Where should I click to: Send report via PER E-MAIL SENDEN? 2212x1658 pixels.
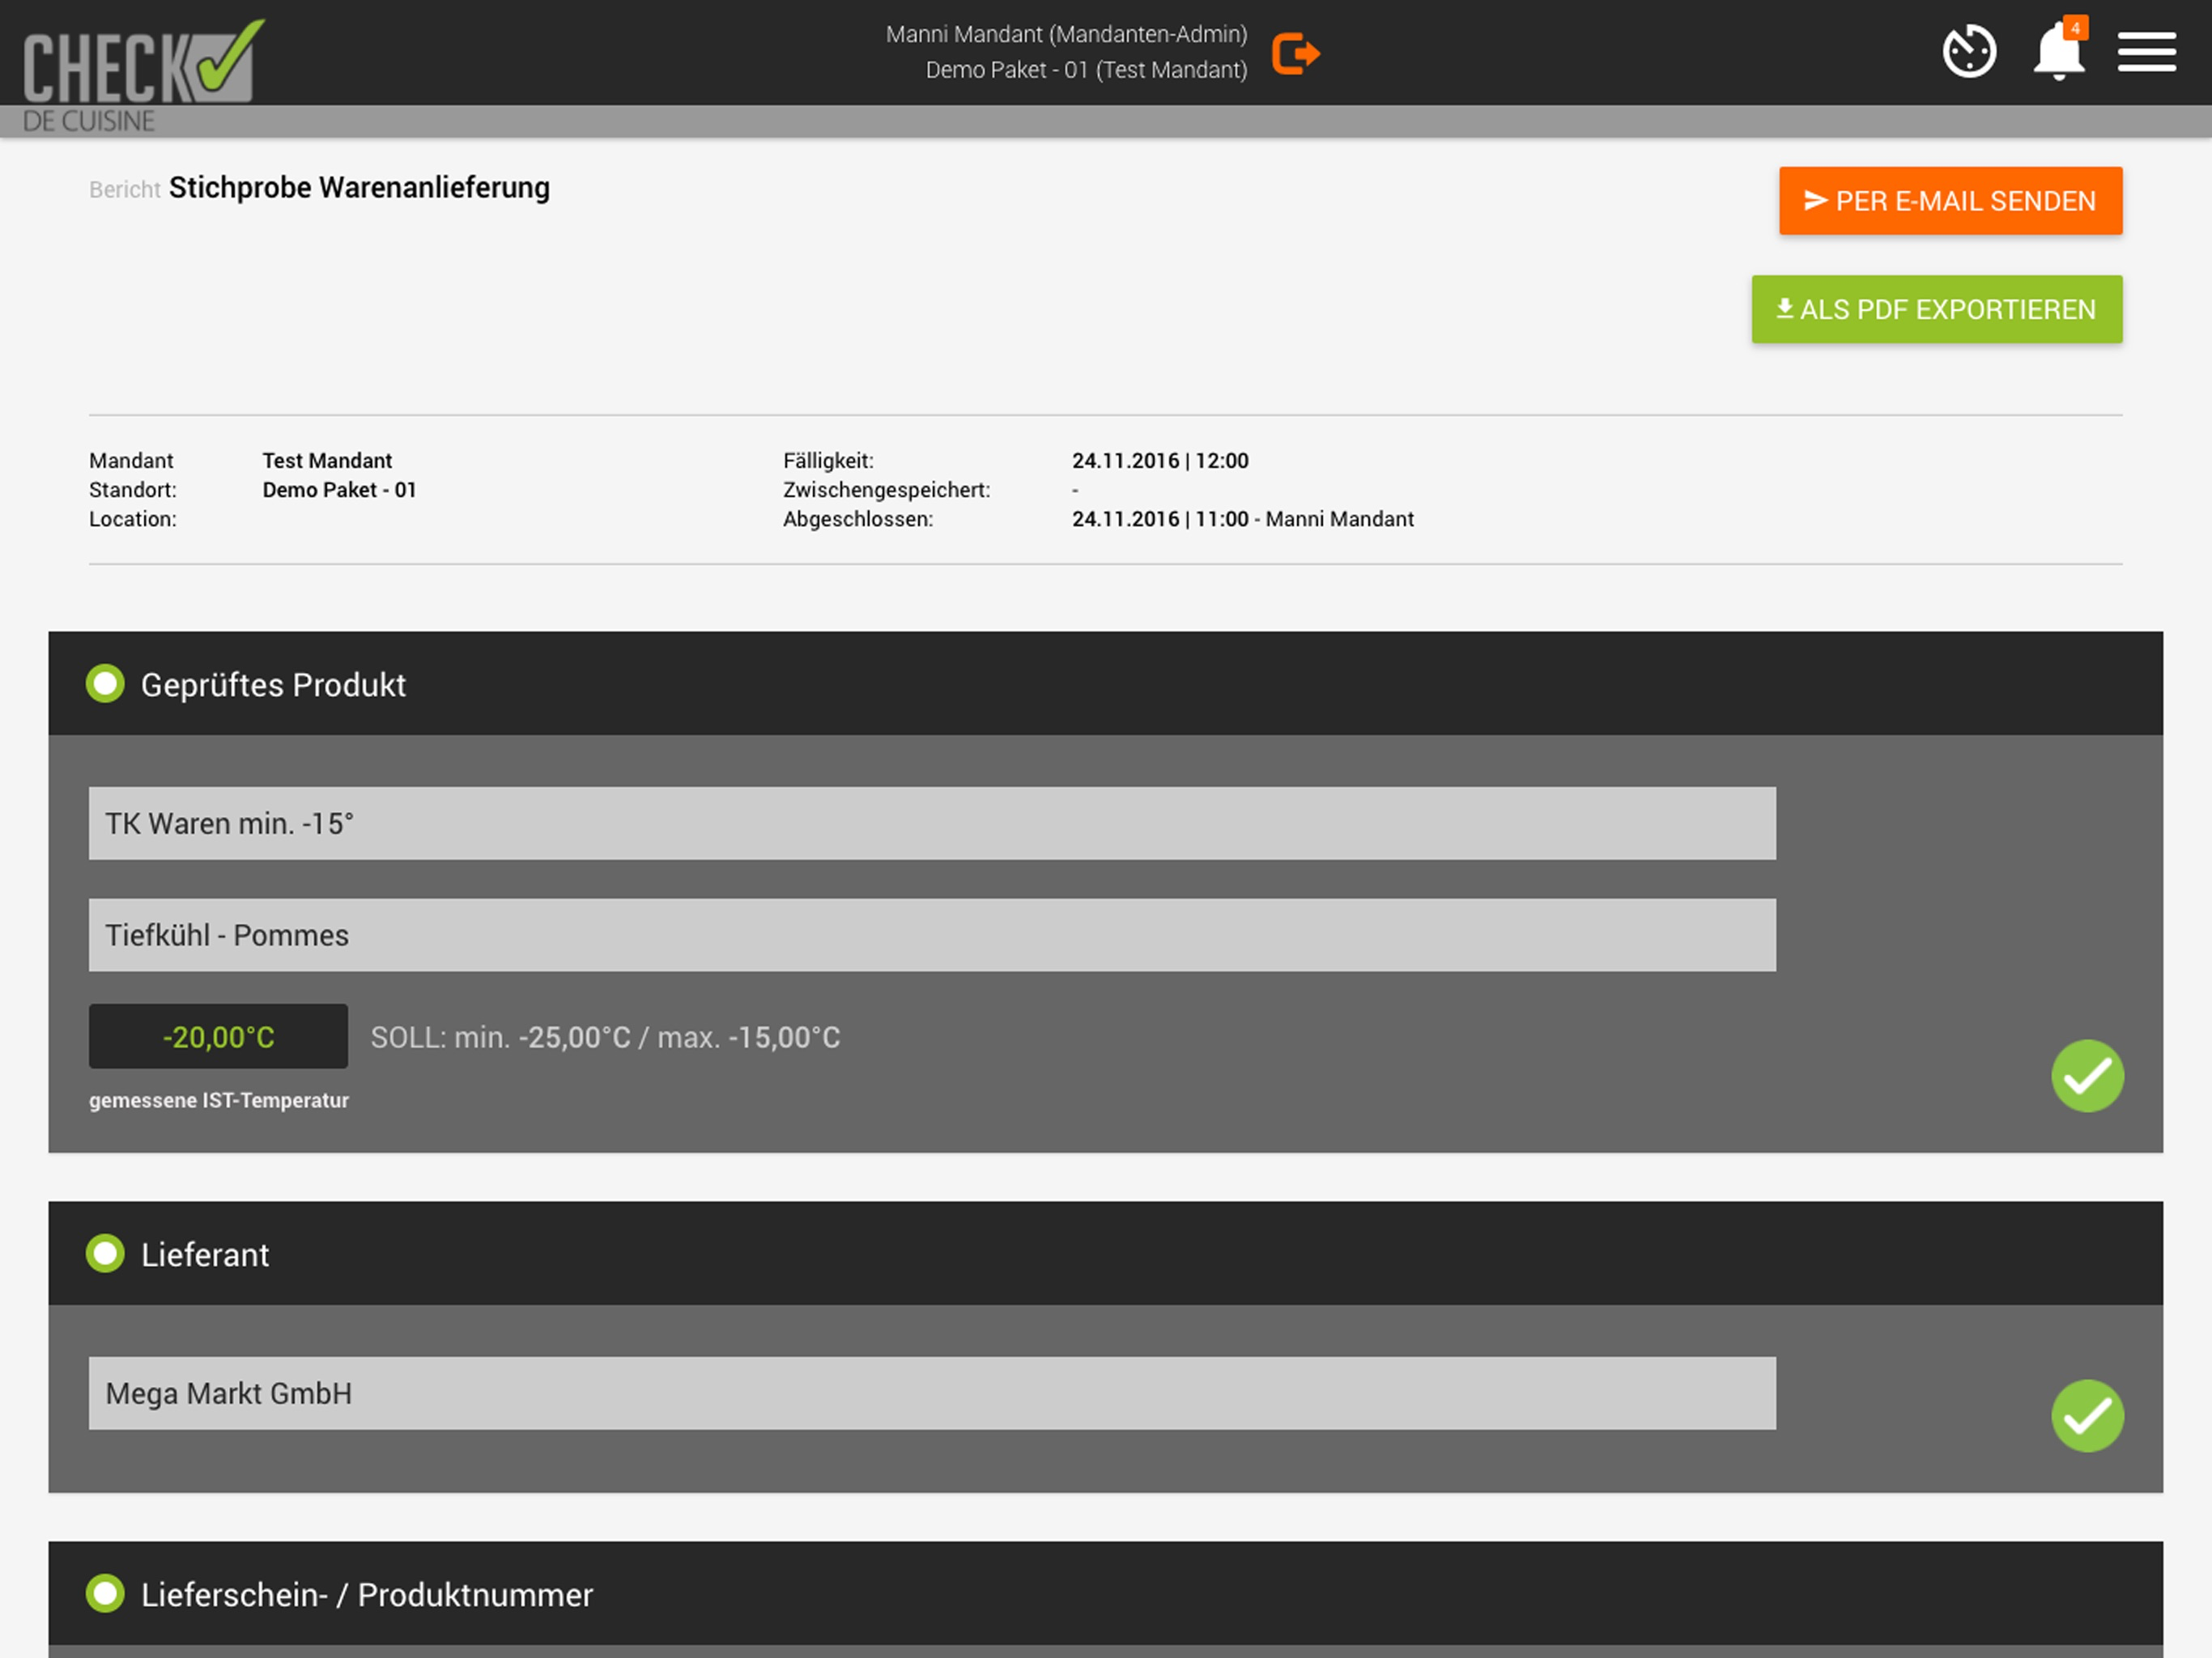[x=1950, y=201]
